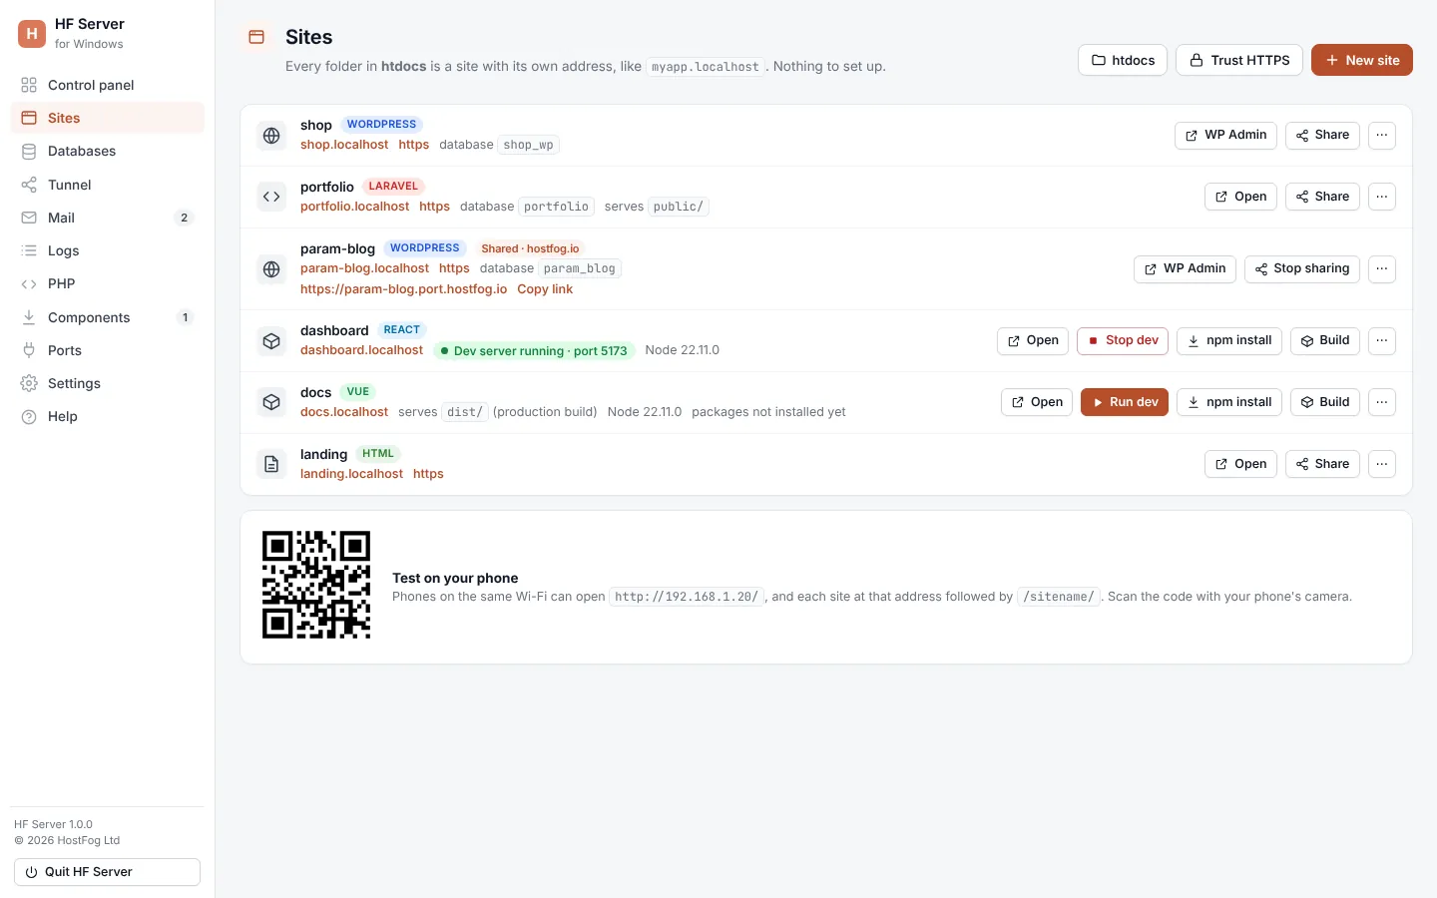Click the HF Server logo icon

tap(32, 33)
